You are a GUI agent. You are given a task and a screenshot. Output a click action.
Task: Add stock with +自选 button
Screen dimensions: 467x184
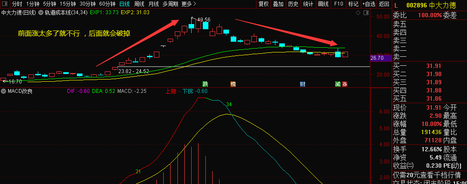[369, 4]
